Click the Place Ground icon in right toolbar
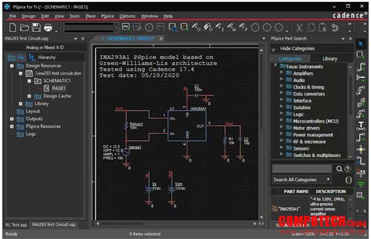371x239 pixels. point(360,184)
